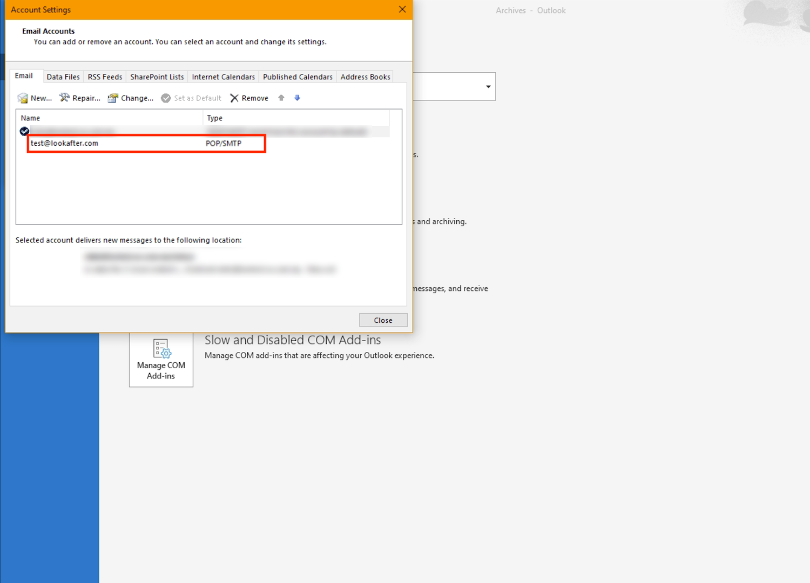Click the Manage COM Add-ins icon

click(x=161, y=349)
